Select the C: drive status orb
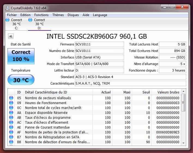Image resolution: width=193 pixels, height=153 pixels. pos(8,20)
